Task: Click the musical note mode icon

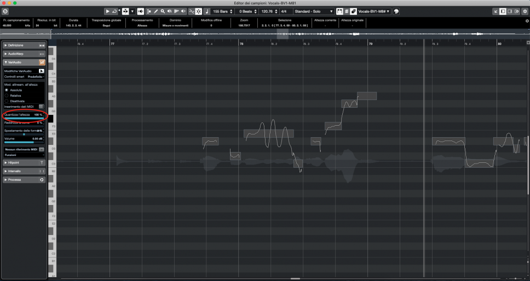Action: pyautogui.click(x=206, y=11)
